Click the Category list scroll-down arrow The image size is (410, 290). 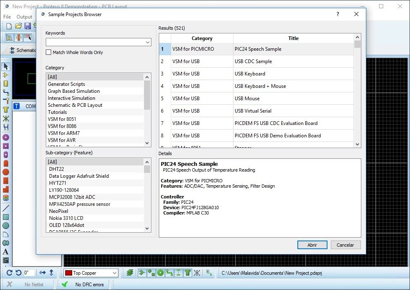click(147, 143)
